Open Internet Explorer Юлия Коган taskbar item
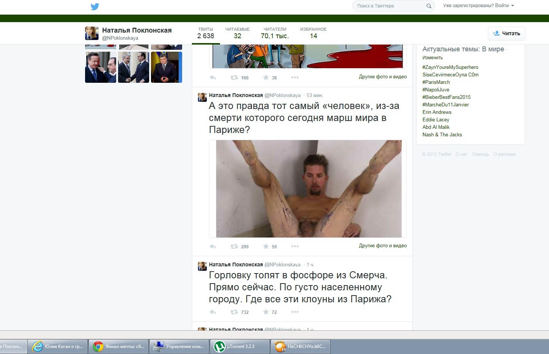Image resolution: width=549 pixels, height=354 pixels. (58, 347)
